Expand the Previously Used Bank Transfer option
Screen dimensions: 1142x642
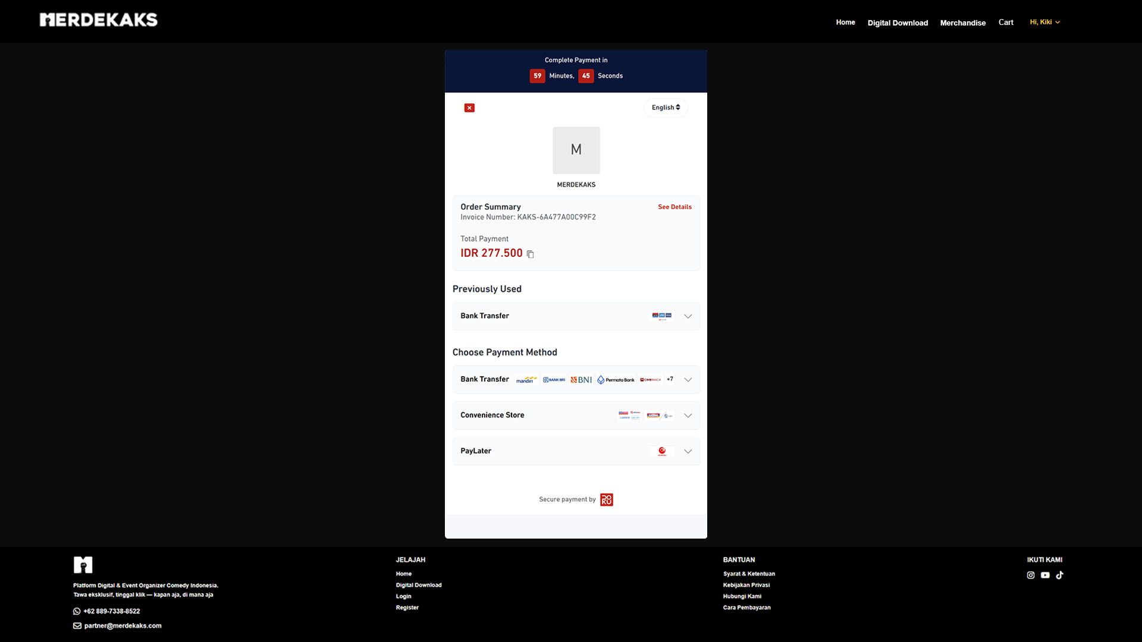point(576,316)
